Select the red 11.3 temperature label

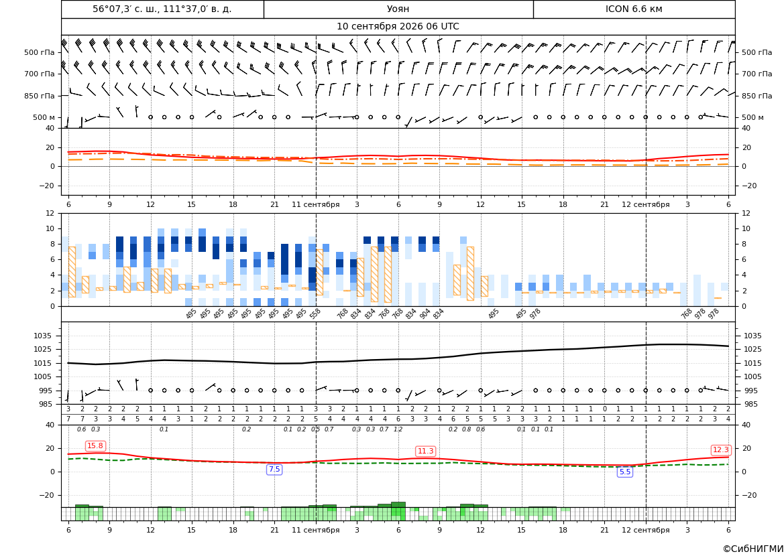pyautogui.click(x=425, y=451)
